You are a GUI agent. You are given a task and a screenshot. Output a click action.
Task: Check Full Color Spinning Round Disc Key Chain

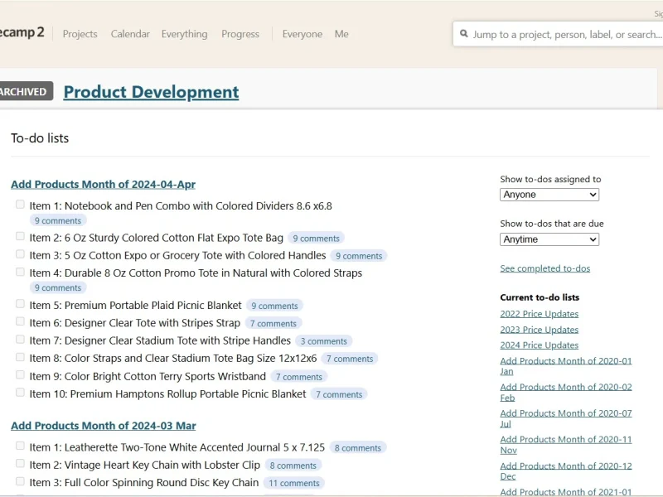click(20, 481)
